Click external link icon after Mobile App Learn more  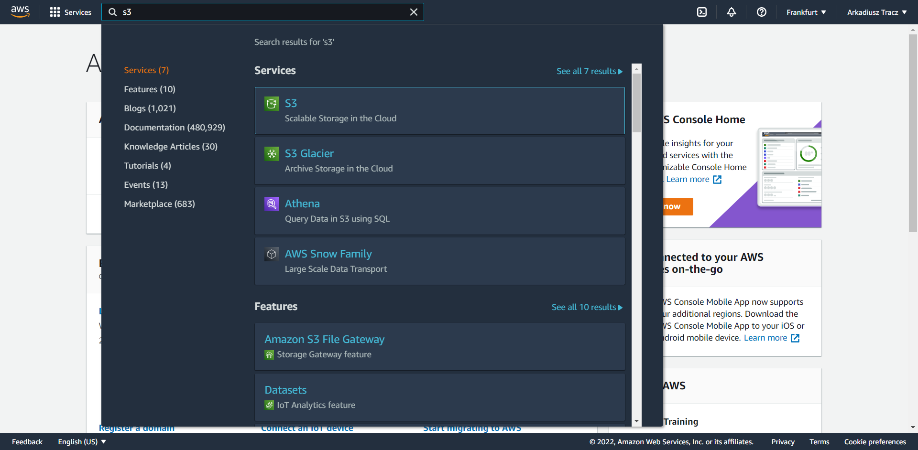coord(795,338)
